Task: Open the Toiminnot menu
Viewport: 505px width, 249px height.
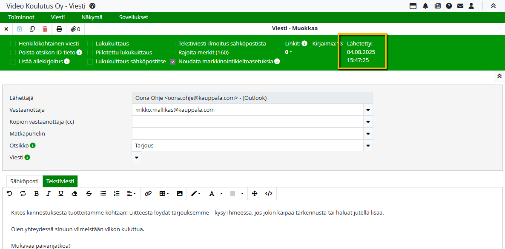Action: (21, 17)
